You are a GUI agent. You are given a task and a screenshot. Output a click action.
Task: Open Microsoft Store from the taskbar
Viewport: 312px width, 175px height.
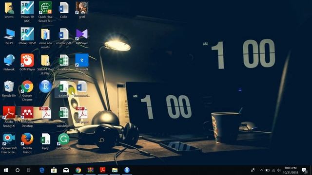(54, 170)
